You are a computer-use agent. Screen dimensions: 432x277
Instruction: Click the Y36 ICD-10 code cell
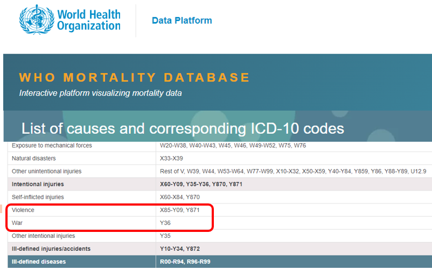coord(165,223)
